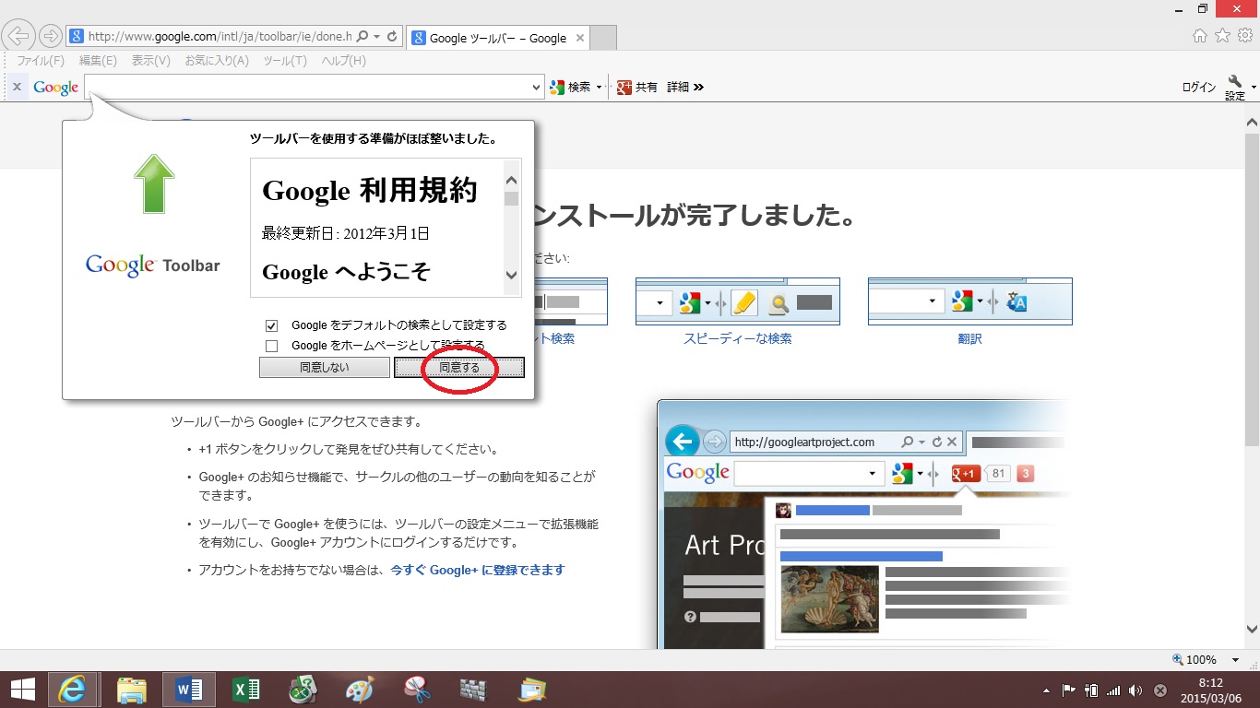This screenshot has height=708, width=1260.
Task: Select the Google ツールバー – Google tab
Action: pyautogui.click(x=497, y=38)
